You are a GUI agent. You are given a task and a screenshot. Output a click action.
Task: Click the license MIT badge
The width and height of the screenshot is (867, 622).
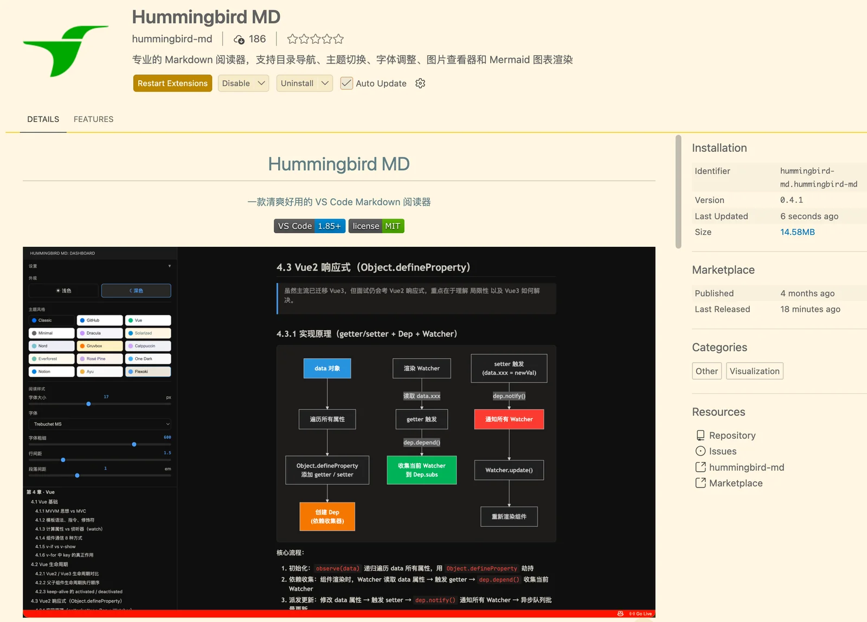[x=376, y=226]
